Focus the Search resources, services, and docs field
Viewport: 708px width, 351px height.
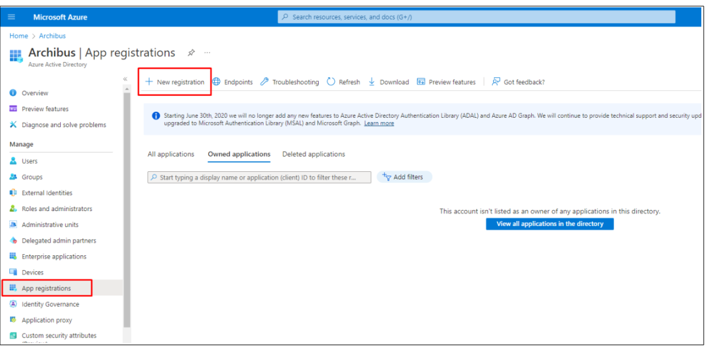477,17
